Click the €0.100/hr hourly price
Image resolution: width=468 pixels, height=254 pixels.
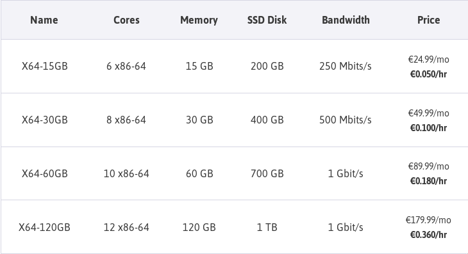[x=428, y=128]
